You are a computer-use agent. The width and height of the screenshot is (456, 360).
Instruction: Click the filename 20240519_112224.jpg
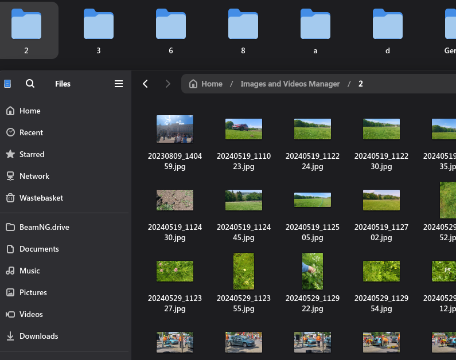tap(313, 161)
